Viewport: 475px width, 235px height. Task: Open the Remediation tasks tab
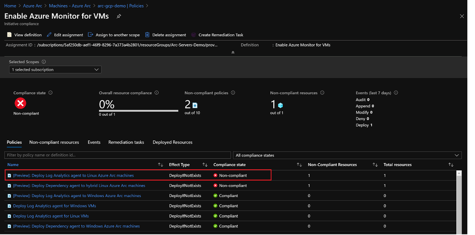(x=126, y=142)
